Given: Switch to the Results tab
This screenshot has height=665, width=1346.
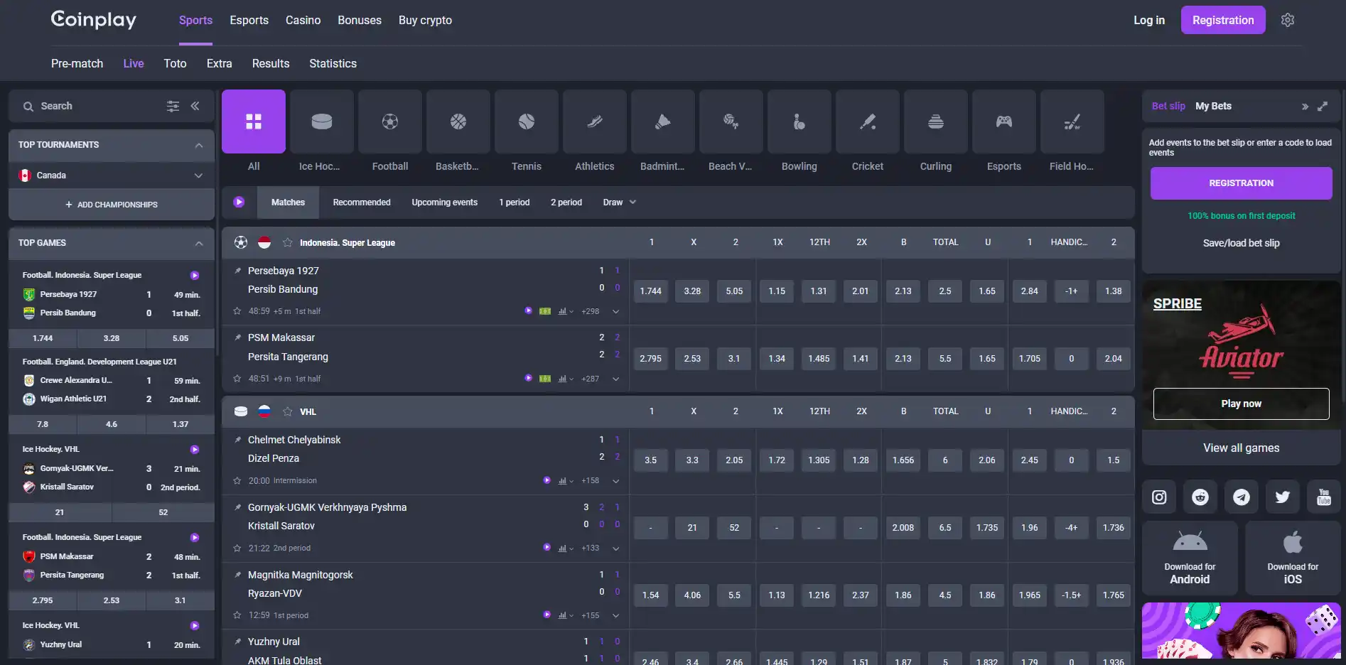Looking at the screenshot, I should coord(271,63).
